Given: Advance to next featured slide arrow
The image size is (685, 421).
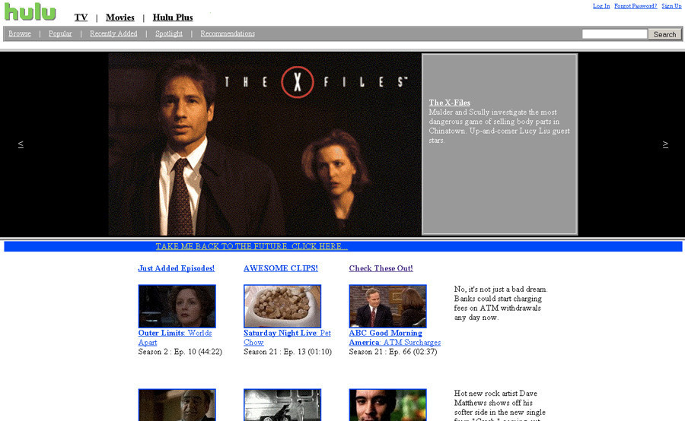Looking at the screenshot, I should click(x=665, y=144).
